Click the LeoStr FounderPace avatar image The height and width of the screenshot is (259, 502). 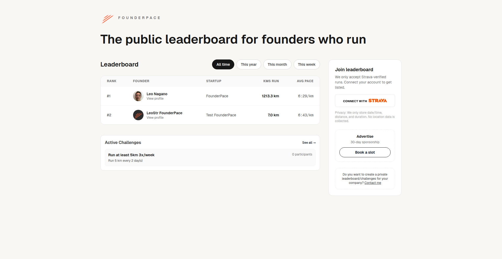point(138,115)
